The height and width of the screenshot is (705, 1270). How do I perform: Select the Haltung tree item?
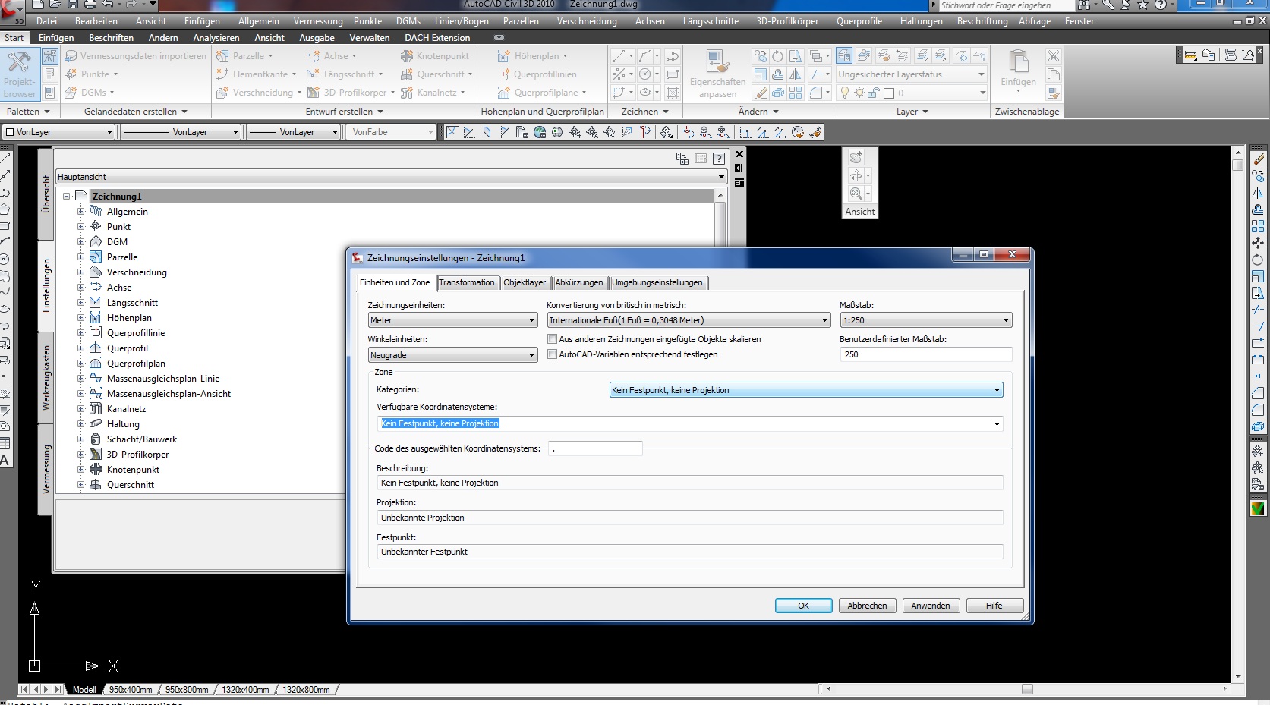click(x=123, y=423)
